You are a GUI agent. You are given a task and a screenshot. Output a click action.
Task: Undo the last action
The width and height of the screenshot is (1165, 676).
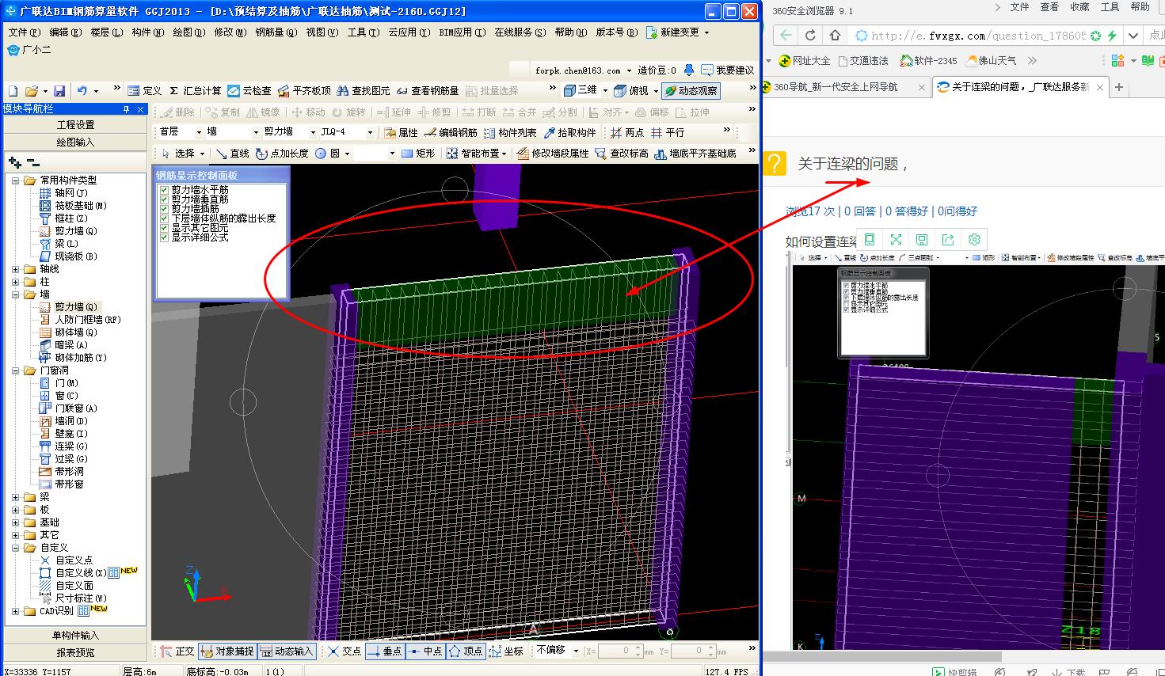click(82, 91)
